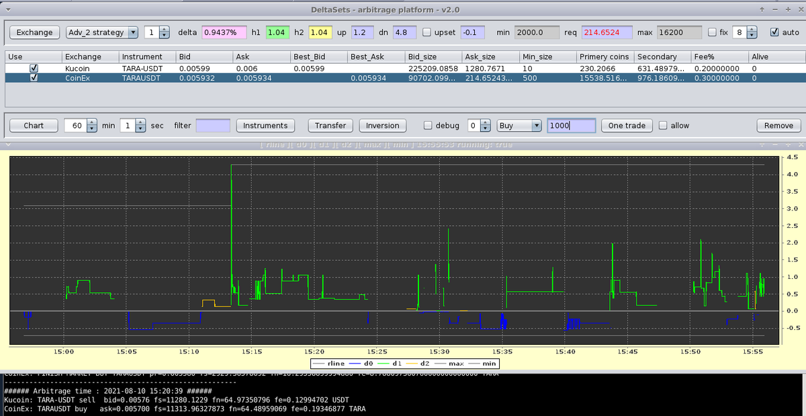
Task: Open the Buy dropdown
Action: [x=519, y=126]
